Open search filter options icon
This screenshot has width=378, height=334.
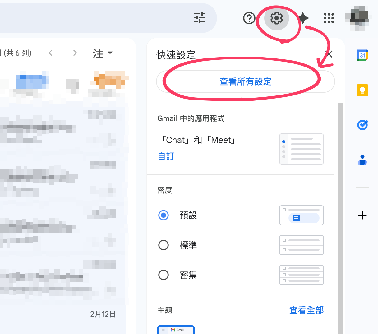tap(200, 18)
